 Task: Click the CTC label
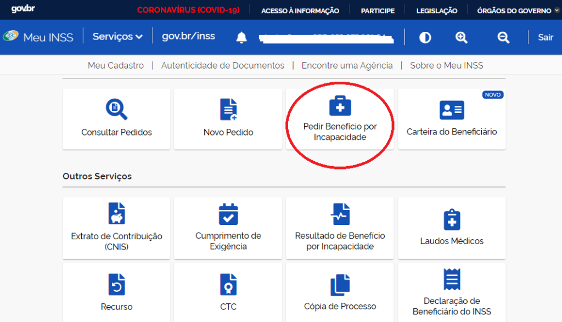tap(228, 307)
